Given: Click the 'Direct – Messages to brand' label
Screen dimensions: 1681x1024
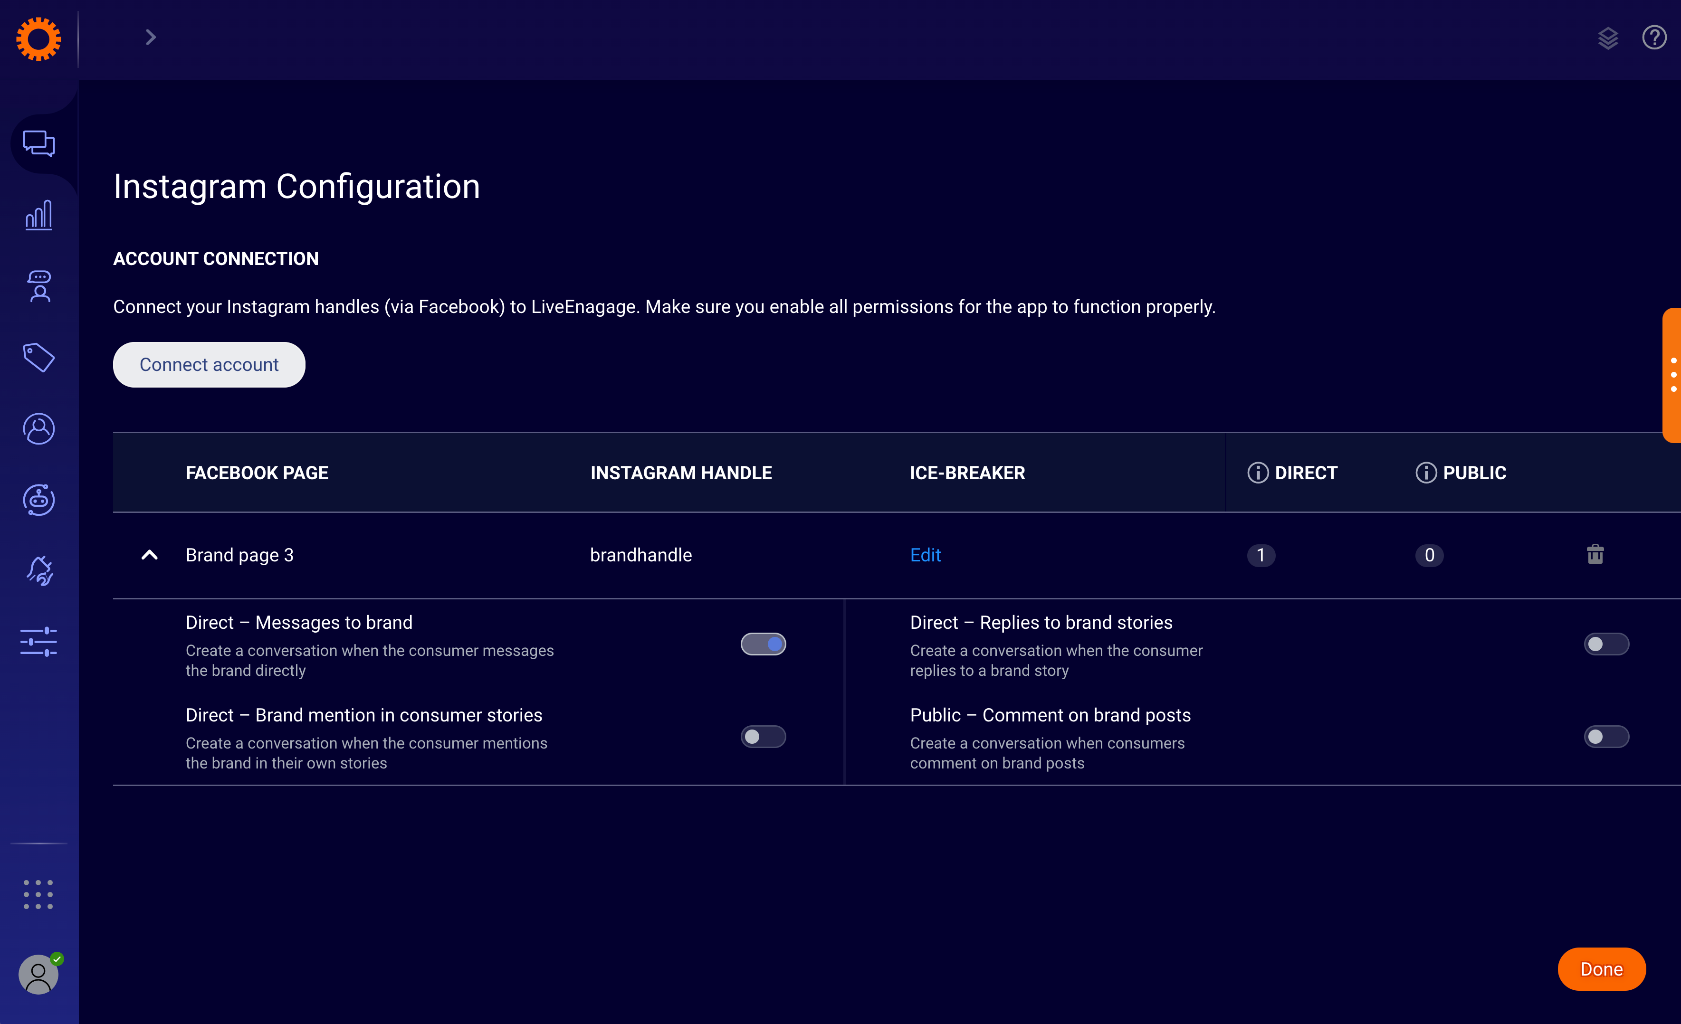Looking at the screenshot, I should (x=299, y=623).
